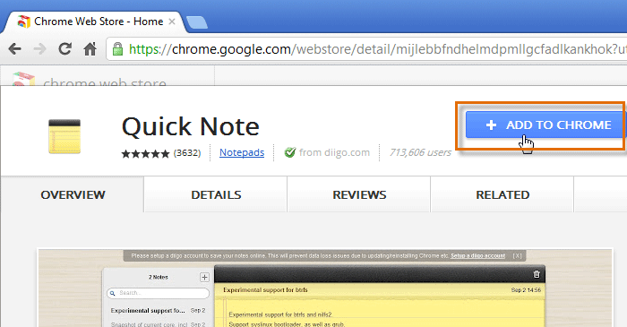Image resolution: width=627 pixels, height=327 pixels.
Task: Switch to the Overview tab
Action: tap(73, 194)
